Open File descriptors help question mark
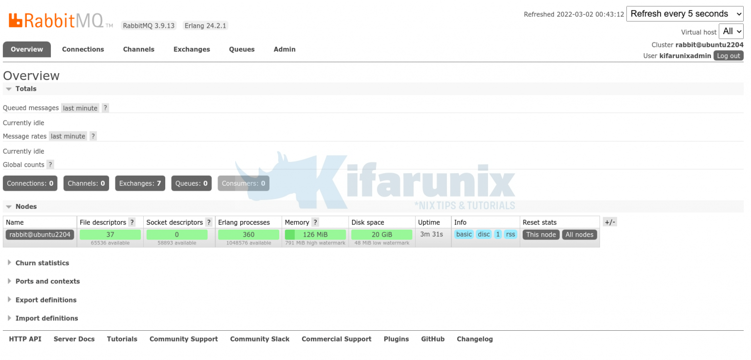 pyautogui.click(x=132, y=222)
